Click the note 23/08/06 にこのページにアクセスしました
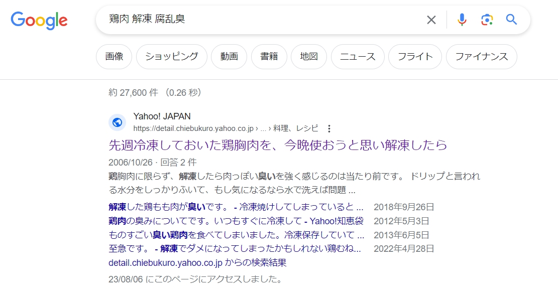This screenshot has height=300, width=558. pos(195,279)
